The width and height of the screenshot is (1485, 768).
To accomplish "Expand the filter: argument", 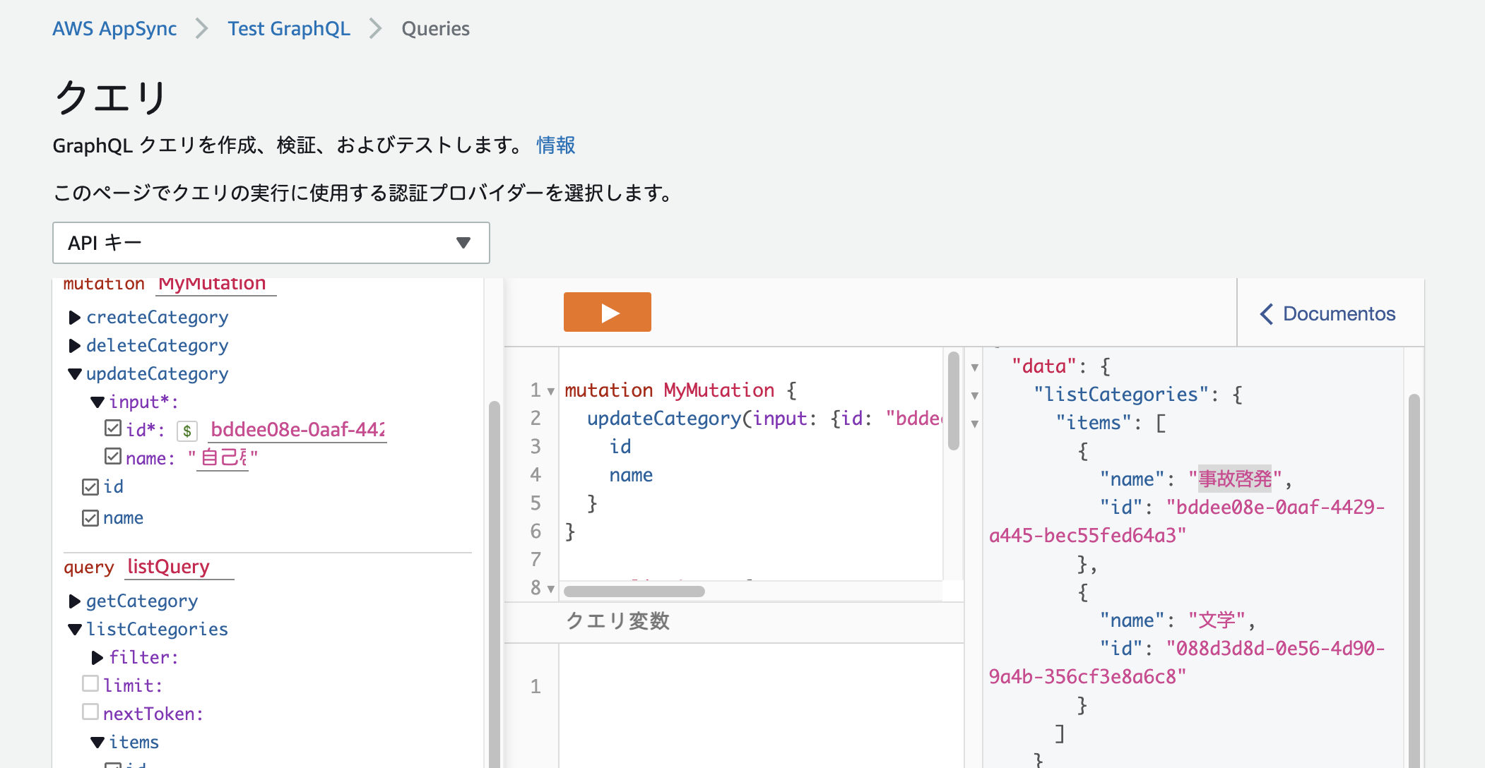I will pos(97,658).
